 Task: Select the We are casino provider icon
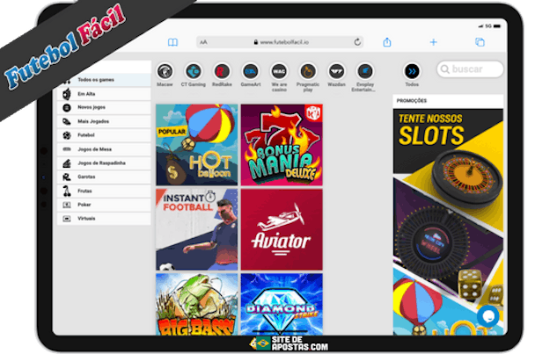pyautogui.click(x=279, y=71)
